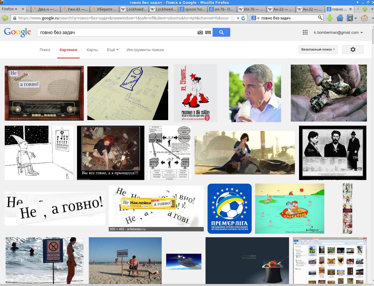Viewport: 374px width, 286px height.
Task: Open the muddy hands image
Action: [x=329, y=93]
